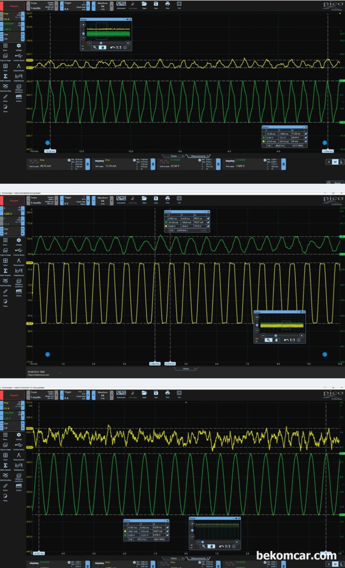Increase Scope timebase plus, middle window
The width and height of the screenshot is (345, 568).
point(57,200)
